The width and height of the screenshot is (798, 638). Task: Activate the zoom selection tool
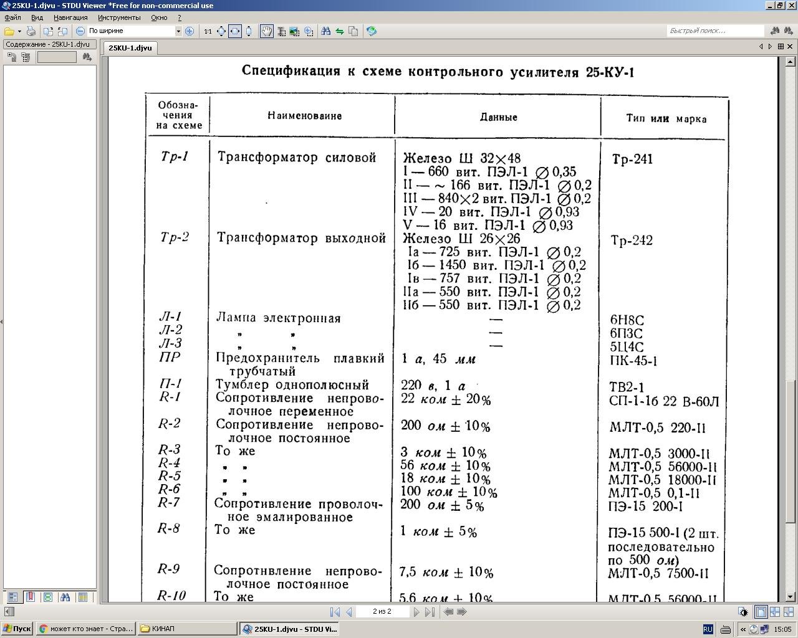click(x=309, y=31)
